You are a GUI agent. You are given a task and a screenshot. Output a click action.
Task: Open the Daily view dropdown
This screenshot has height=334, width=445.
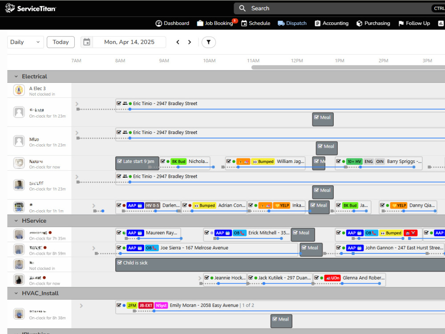click(x=25, y=42)
